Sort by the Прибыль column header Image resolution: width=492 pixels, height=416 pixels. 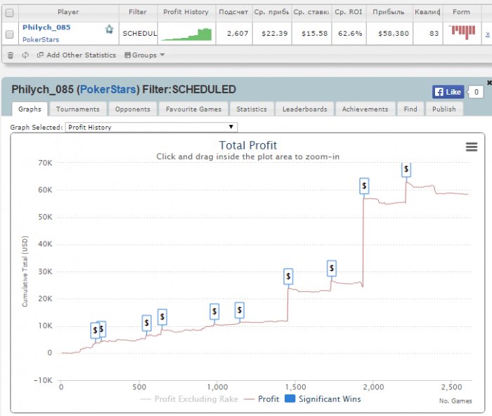coord(389,12)
